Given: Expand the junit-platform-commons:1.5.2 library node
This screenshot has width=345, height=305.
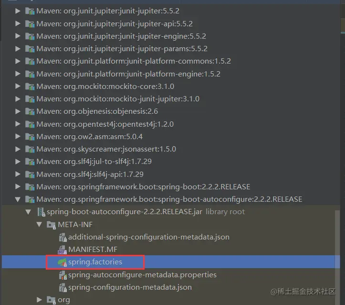Looking at the screenshot, I should click(18, 61).
